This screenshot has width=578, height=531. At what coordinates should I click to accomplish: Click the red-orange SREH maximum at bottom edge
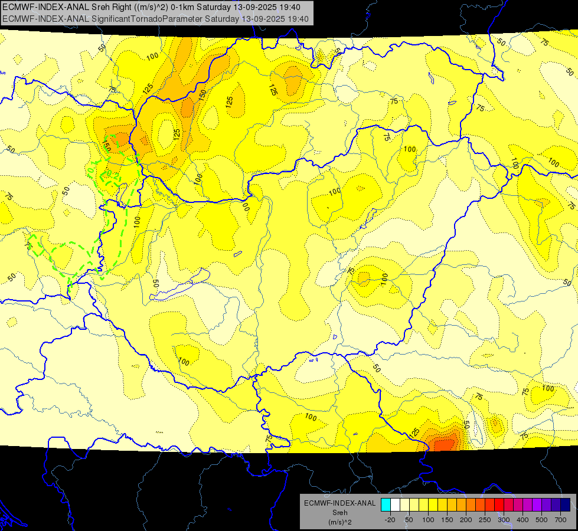pos(444,443)
